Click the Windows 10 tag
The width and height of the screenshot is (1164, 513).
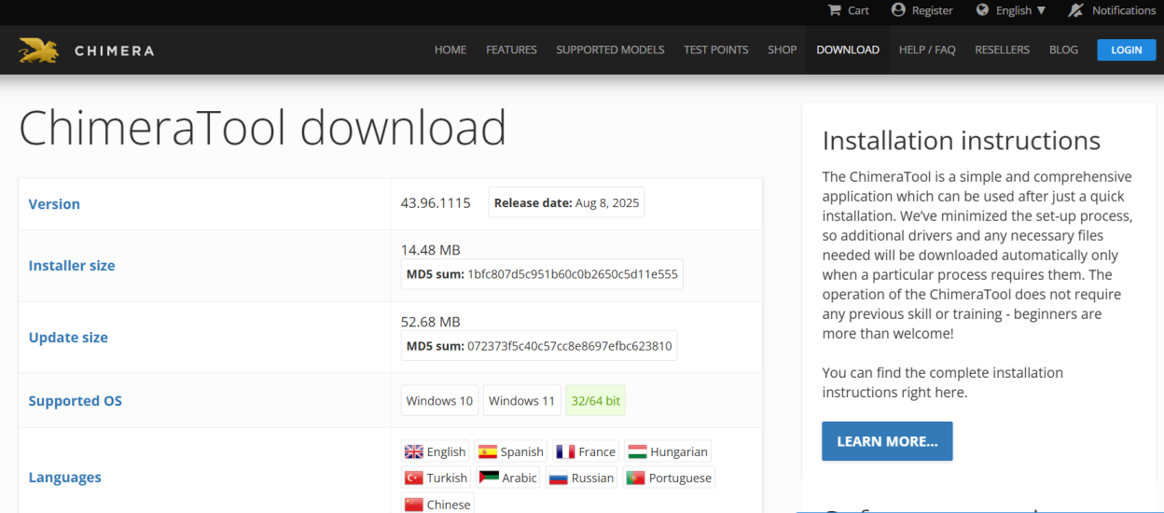(439, 401)
